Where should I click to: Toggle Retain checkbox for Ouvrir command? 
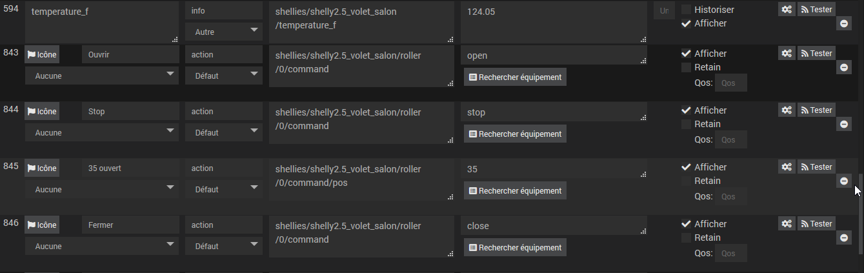(687, 67)
